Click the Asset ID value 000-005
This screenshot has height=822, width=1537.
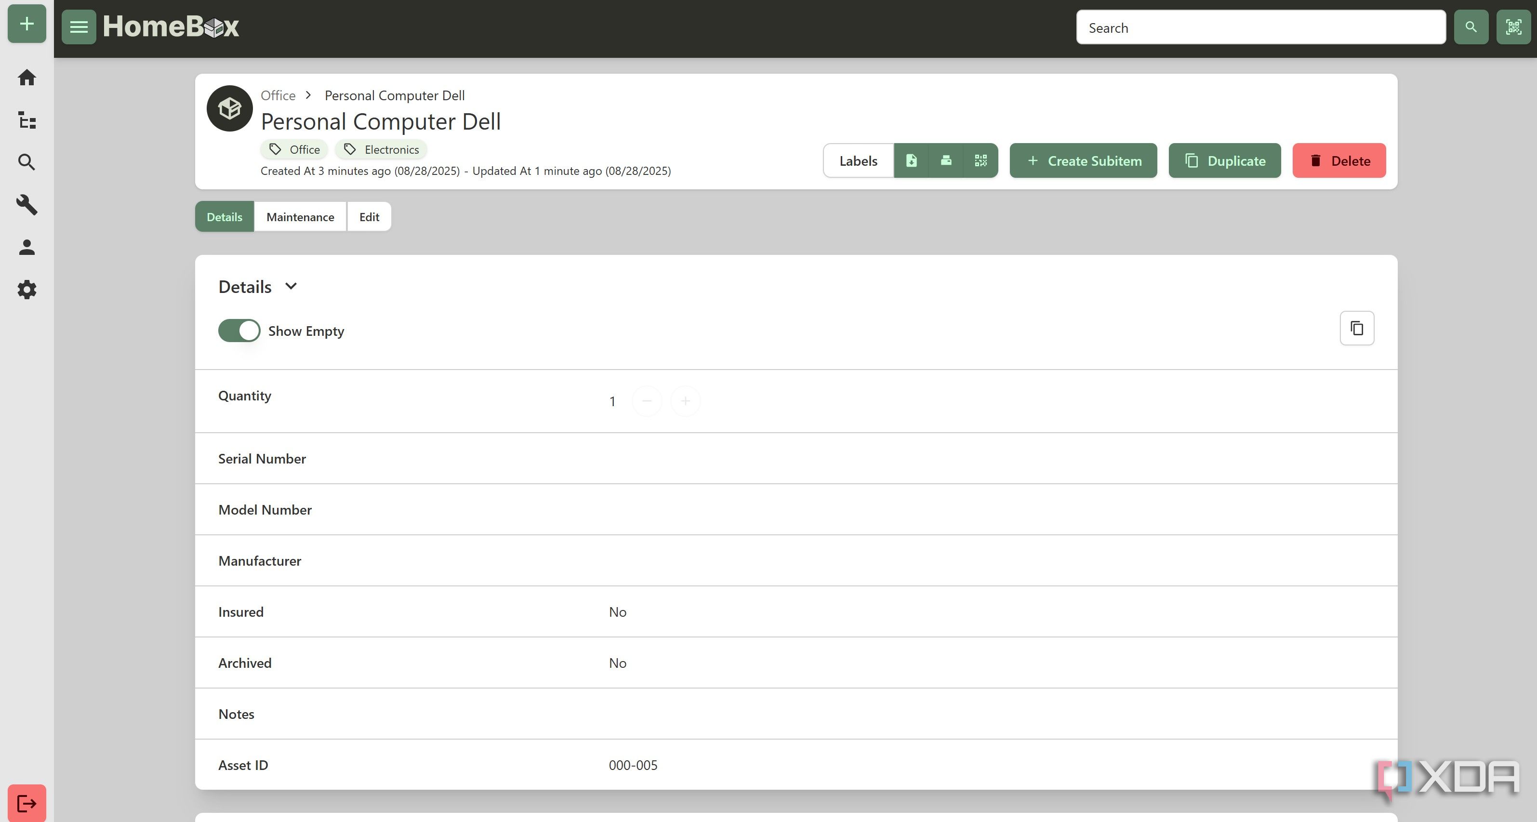click(633, 765)
